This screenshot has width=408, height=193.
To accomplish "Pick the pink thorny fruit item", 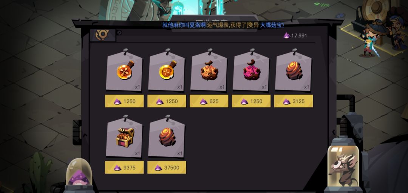I will 251,71.
